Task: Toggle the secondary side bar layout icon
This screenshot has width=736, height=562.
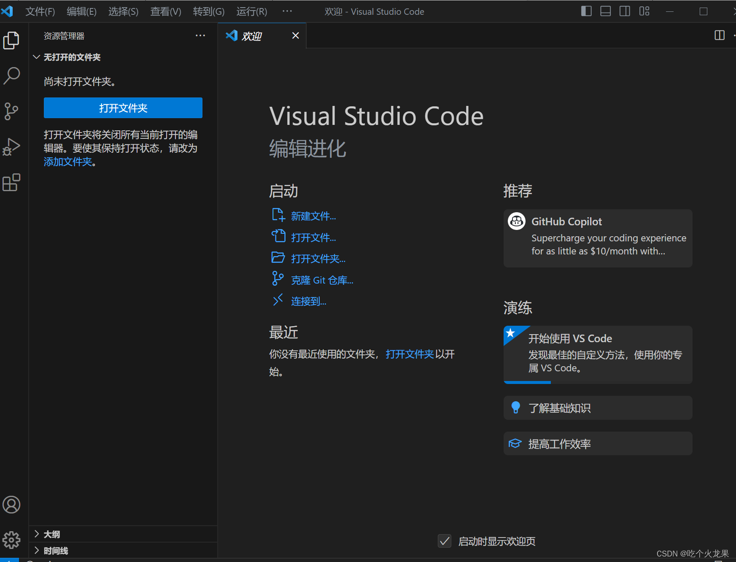Action: click(625, 11)
